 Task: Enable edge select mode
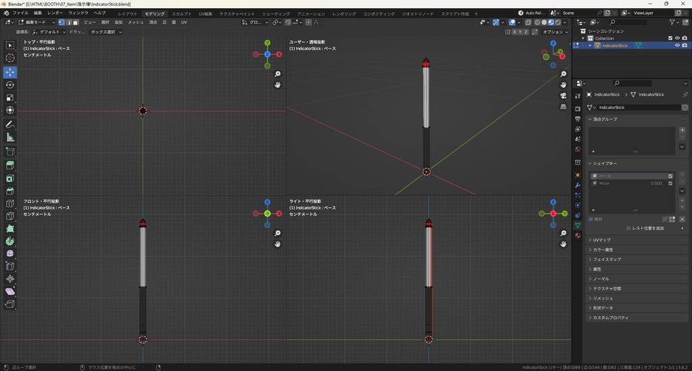[x=68, y=22]
